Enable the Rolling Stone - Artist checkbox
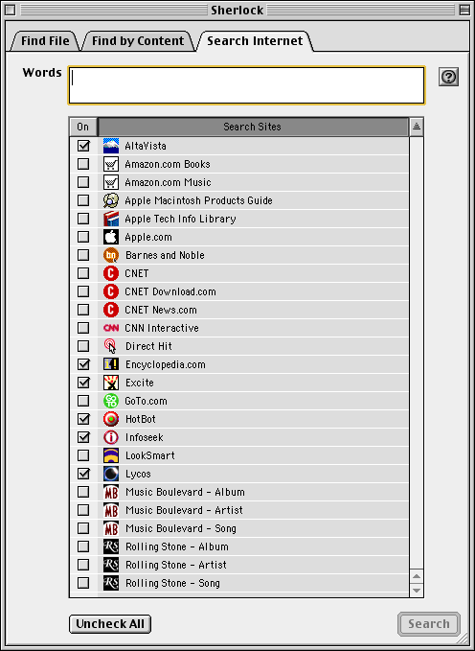 (x=83, y=565)
